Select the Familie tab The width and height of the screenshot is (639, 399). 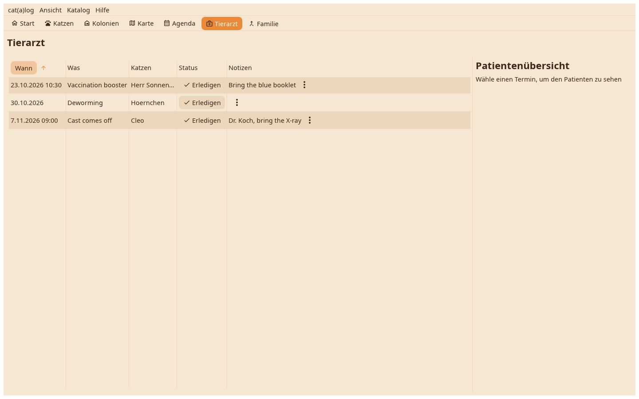click(x=264, y=24)
